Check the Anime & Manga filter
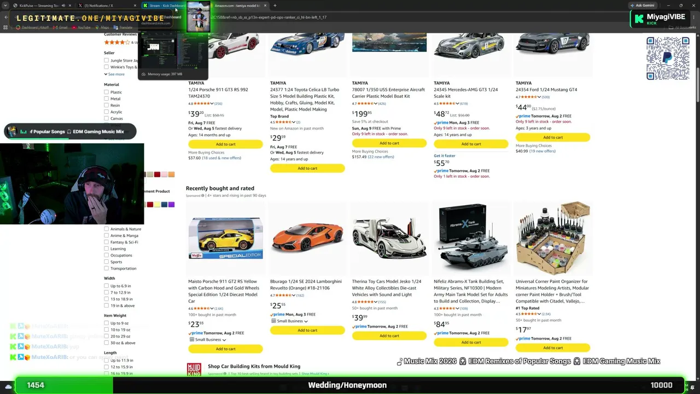 coord(106,235)
